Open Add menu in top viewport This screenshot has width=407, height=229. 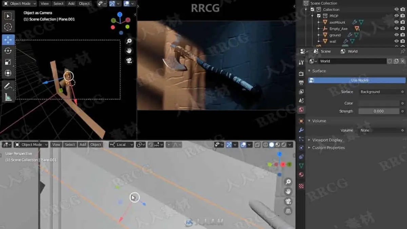pyautogui.click(x=71, y=3)
